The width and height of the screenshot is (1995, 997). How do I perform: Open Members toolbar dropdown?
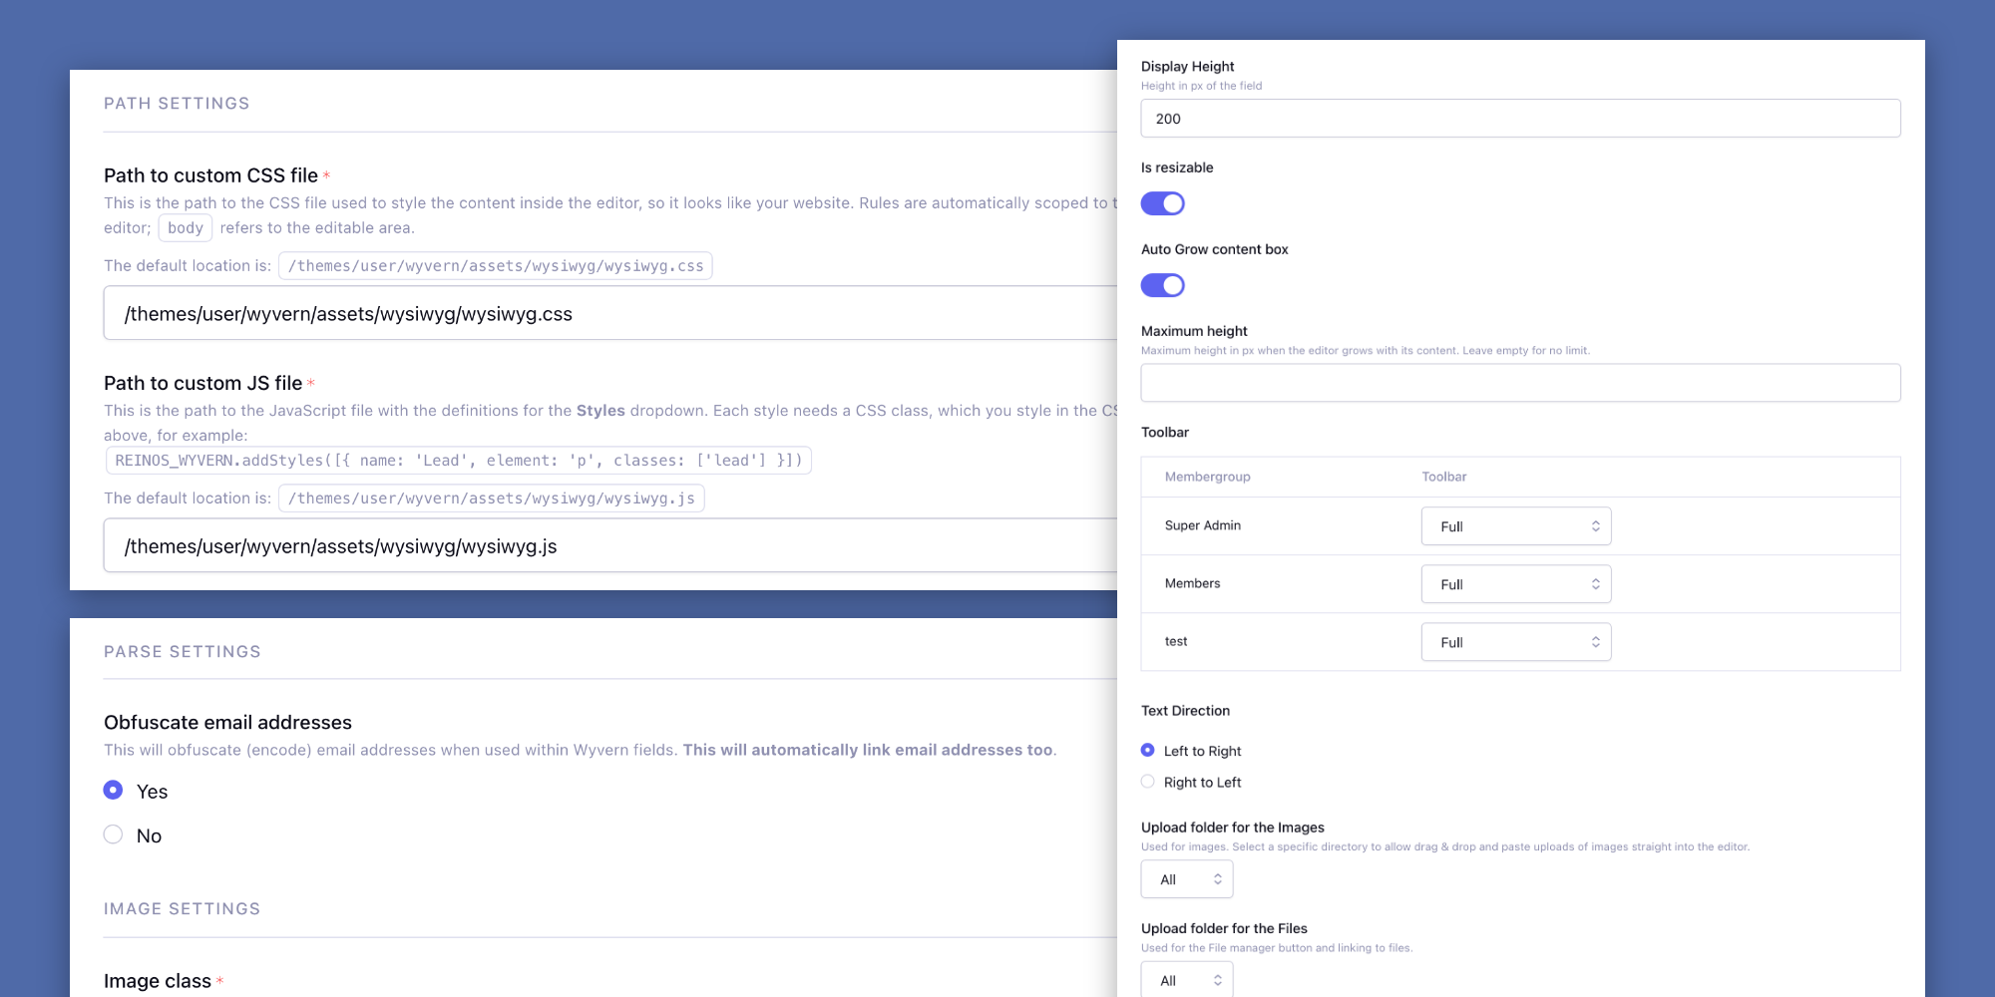(x=1516, y=584)
